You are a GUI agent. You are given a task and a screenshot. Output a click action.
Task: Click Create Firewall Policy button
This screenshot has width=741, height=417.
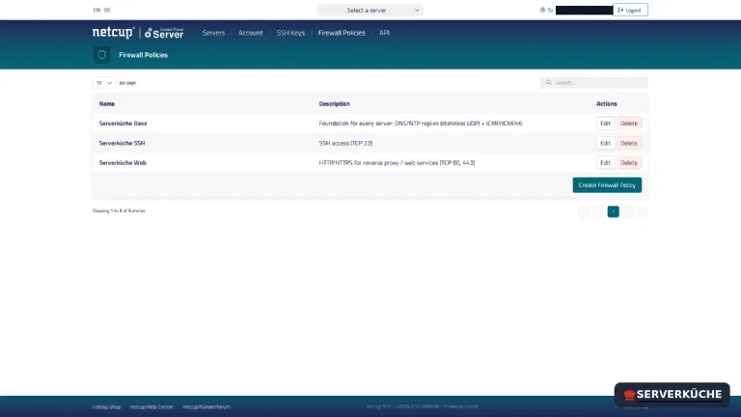pos(607,185)
